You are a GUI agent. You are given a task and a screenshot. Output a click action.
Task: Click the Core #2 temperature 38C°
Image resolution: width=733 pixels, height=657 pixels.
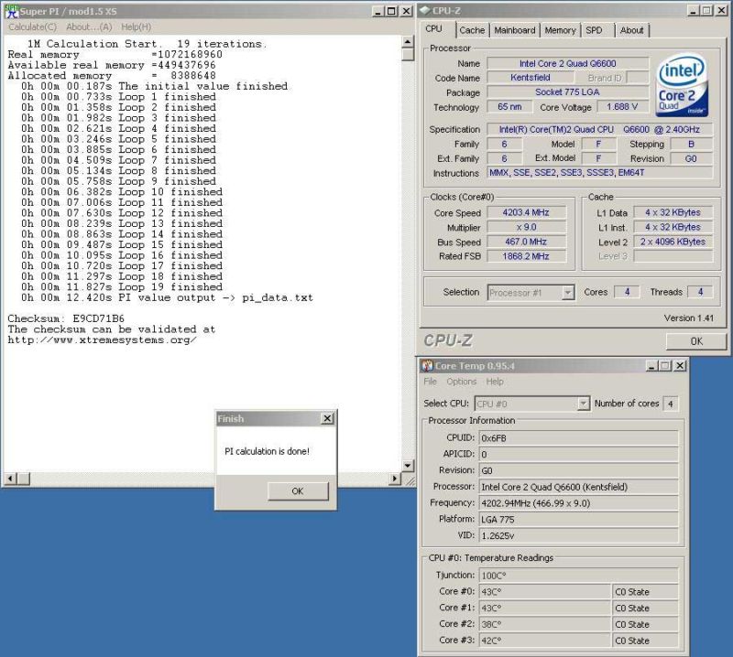coord(545,624)
